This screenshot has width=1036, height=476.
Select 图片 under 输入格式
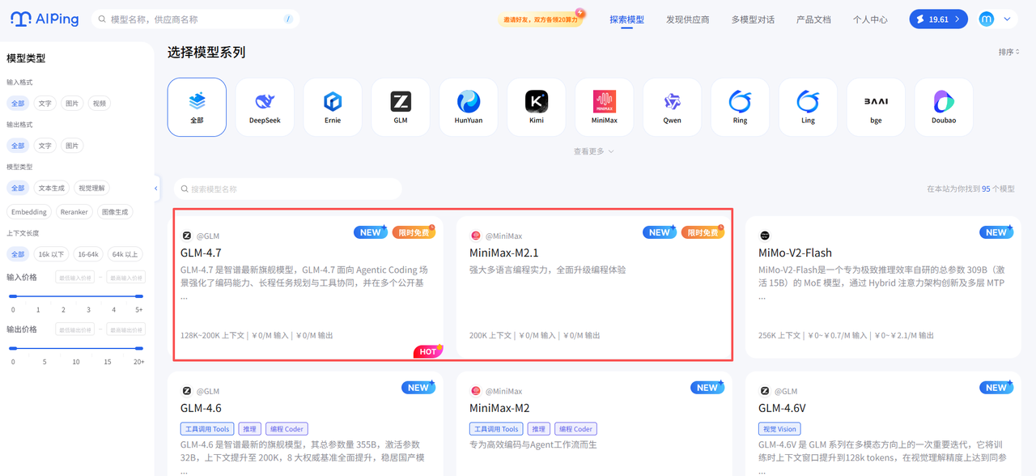point(72,104)
